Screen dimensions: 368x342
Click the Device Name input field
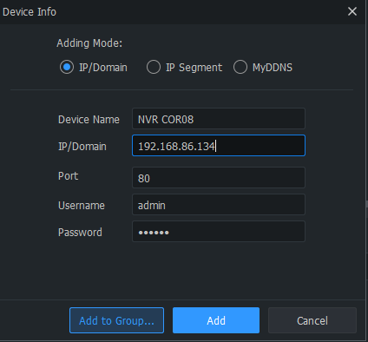click(219, 119)
